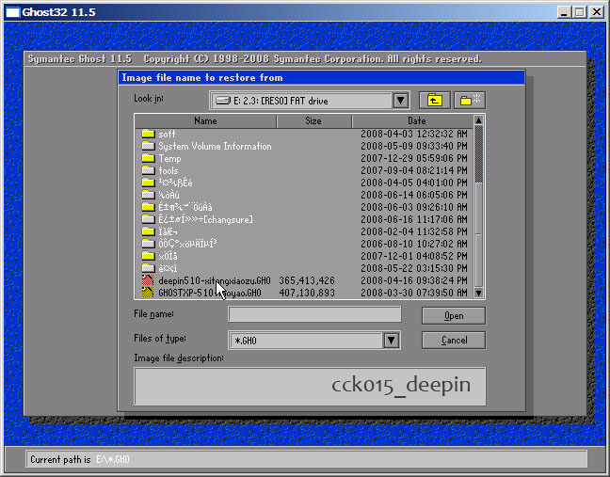Close the Ghost32 11.5 window

pos(597,12)
